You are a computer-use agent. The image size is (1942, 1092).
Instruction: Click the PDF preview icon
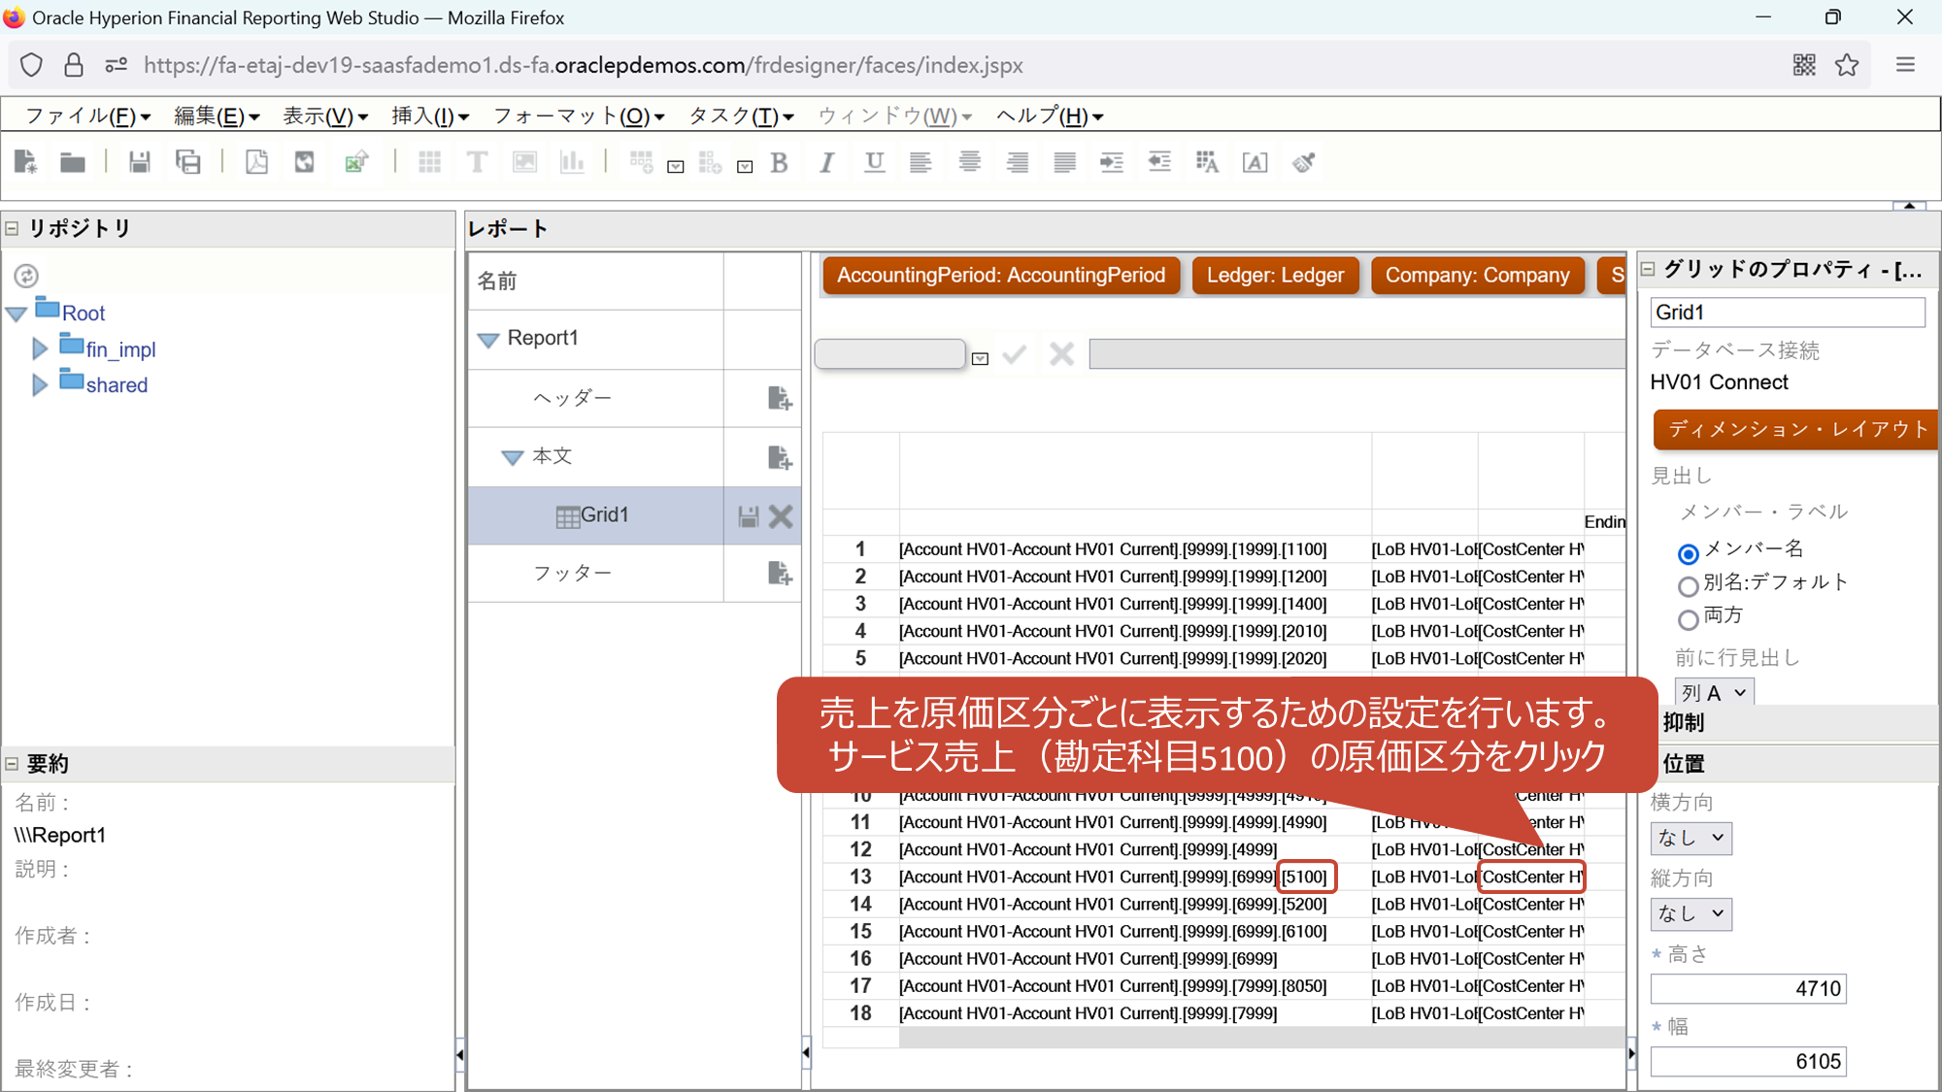[256, 162]
